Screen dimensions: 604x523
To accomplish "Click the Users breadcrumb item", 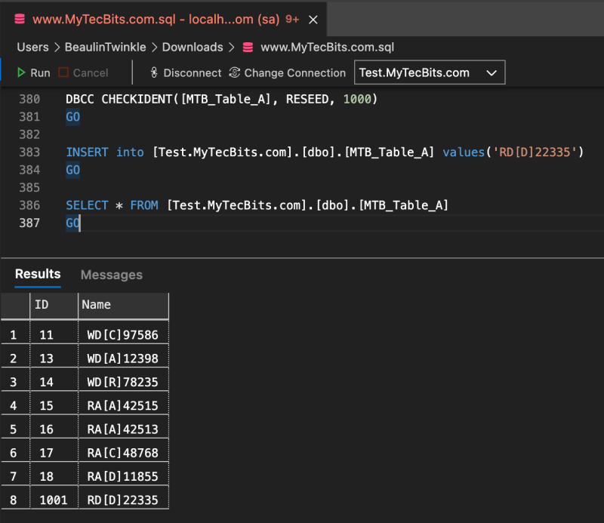I will [32, 47].
